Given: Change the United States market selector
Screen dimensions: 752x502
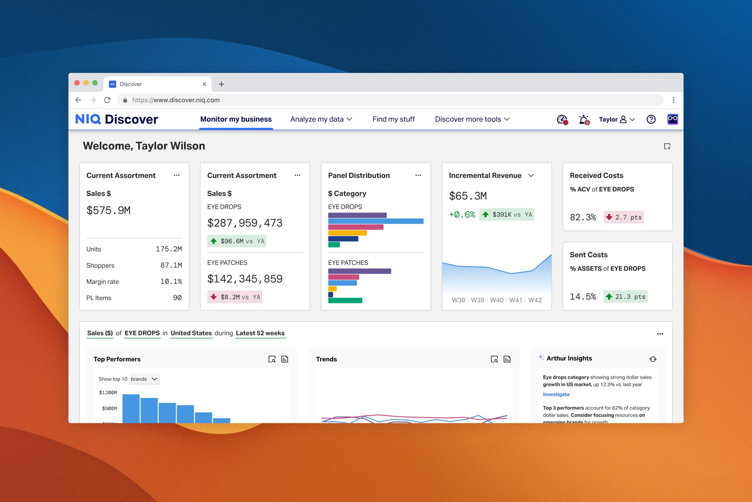Looking at the screenshot, I should [191, 333].
